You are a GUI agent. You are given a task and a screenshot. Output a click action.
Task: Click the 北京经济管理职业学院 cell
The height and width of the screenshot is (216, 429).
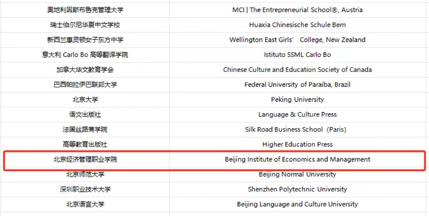pos(85,160)
